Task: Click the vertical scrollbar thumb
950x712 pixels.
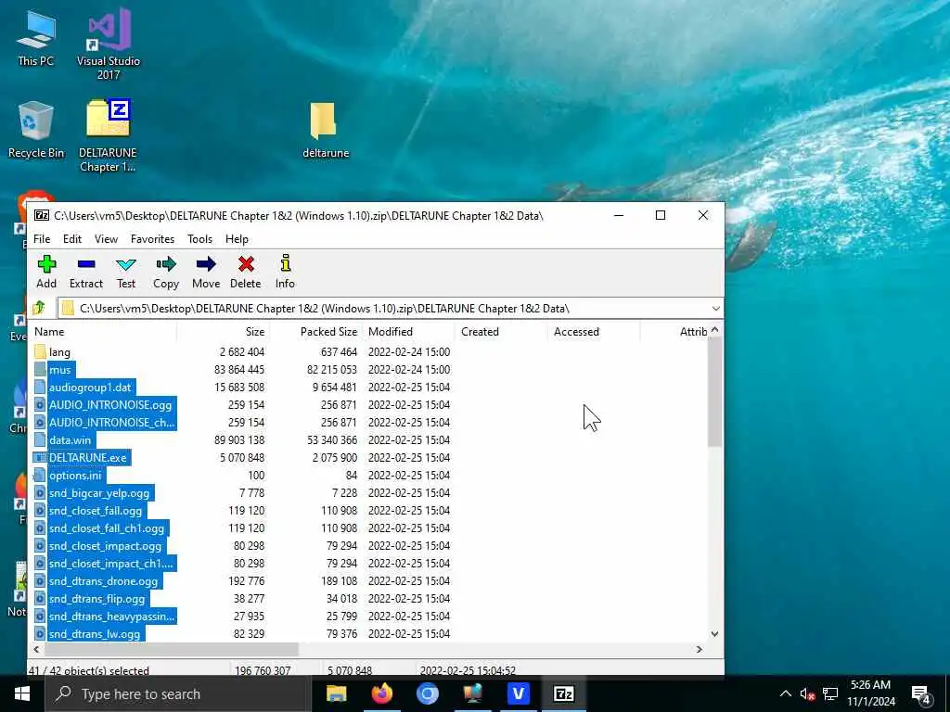Action: (714, 392)
